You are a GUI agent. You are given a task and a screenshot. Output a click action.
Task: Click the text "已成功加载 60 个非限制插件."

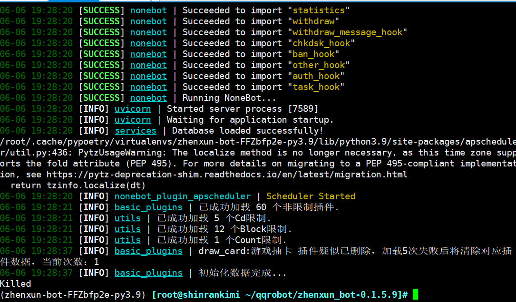[x=269, y=207]
